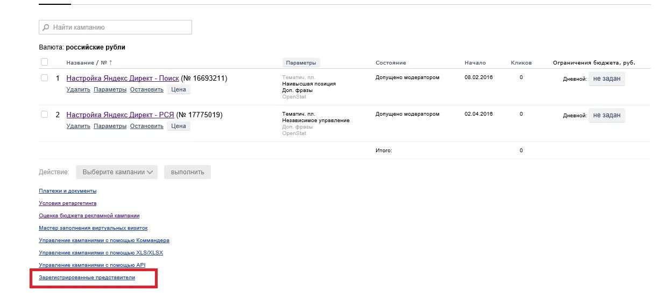
Task: Check the box for campaign 16693211
Action: 45,78
